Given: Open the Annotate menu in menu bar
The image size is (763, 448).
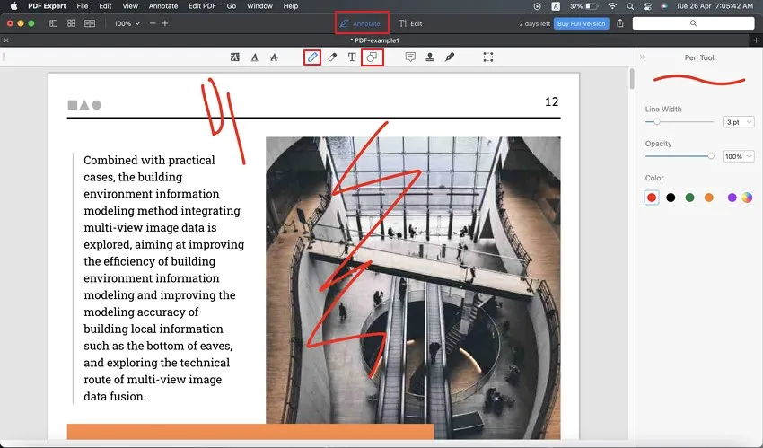Looking at the screenshot, I should [162, 6].
